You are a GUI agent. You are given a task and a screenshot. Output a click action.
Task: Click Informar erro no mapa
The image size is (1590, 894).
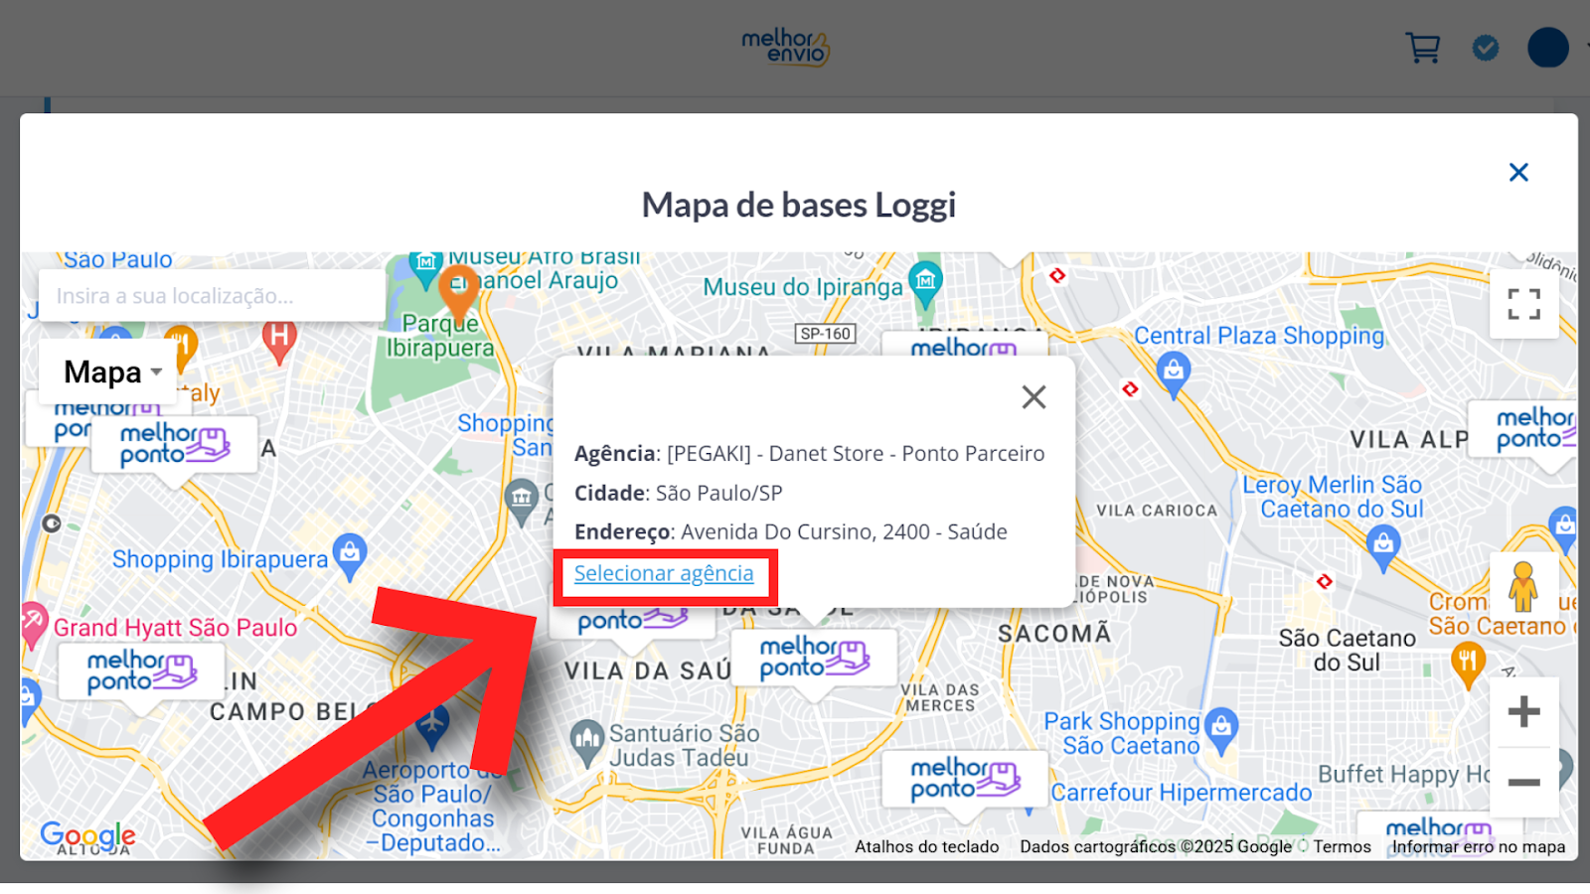point(1478,847)
